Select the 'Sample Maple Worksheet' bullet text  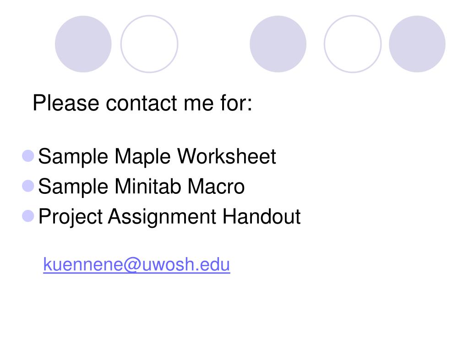[x=157, y=157]
